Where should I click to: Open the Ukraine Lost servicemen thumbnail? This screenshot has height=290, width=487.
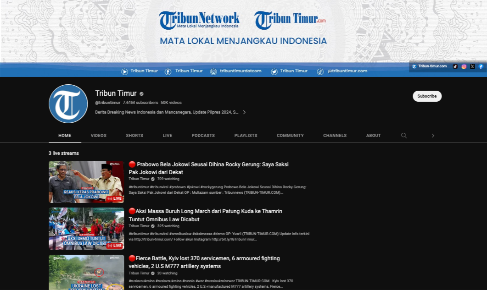pos(86,272)
